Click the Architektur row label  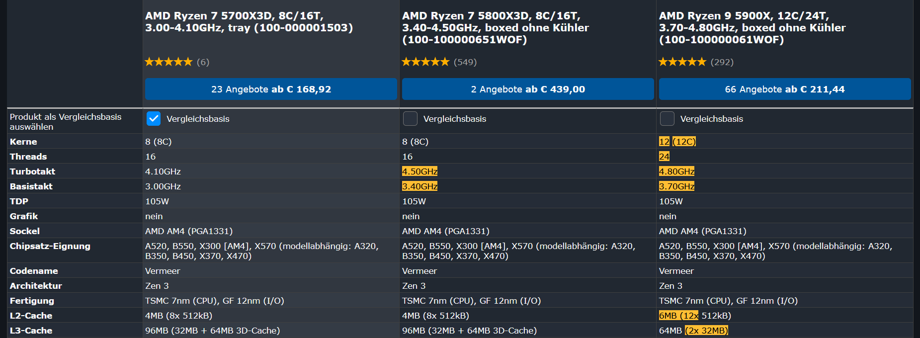36,286
